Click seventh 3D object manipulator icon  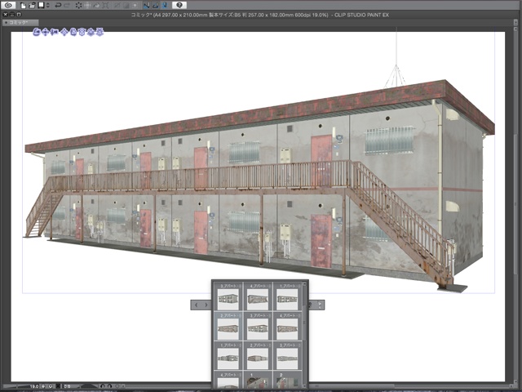pos(91,32)
